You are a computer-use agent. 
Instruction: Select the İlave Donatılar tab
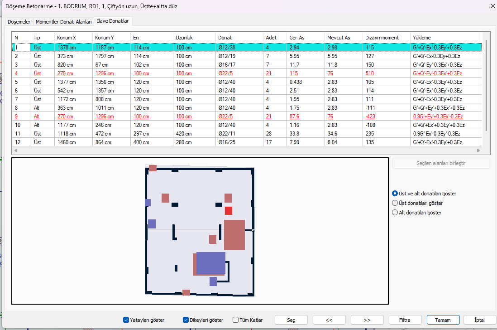113,21
